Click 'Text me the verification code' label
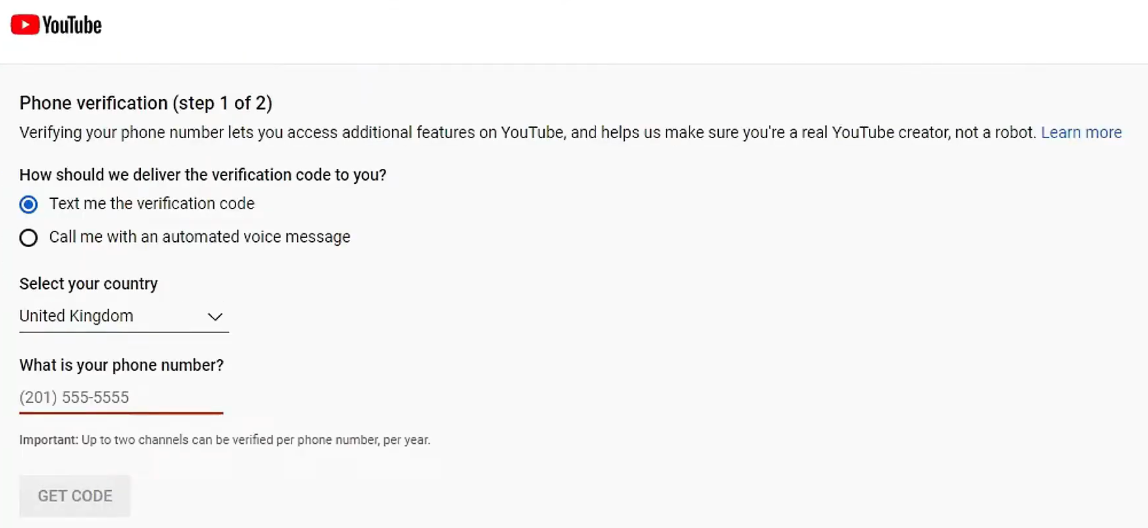 [x=152, y=204]
